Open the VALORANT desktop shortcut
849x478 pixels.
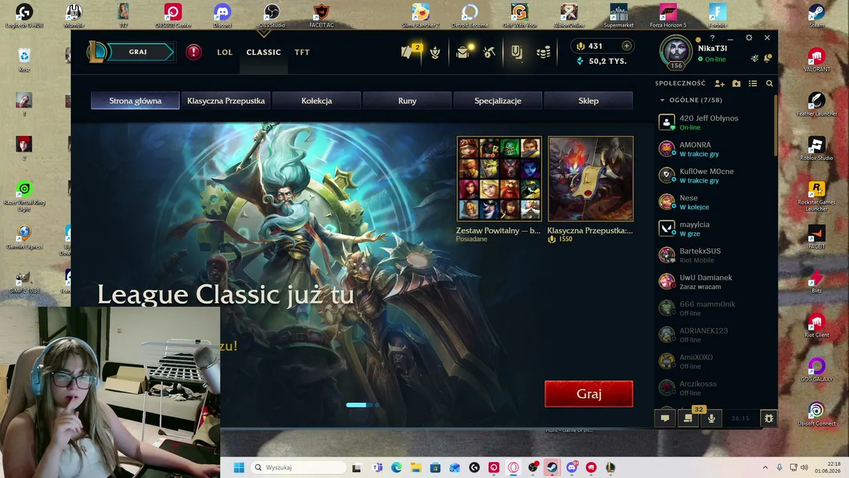[816, 59]
